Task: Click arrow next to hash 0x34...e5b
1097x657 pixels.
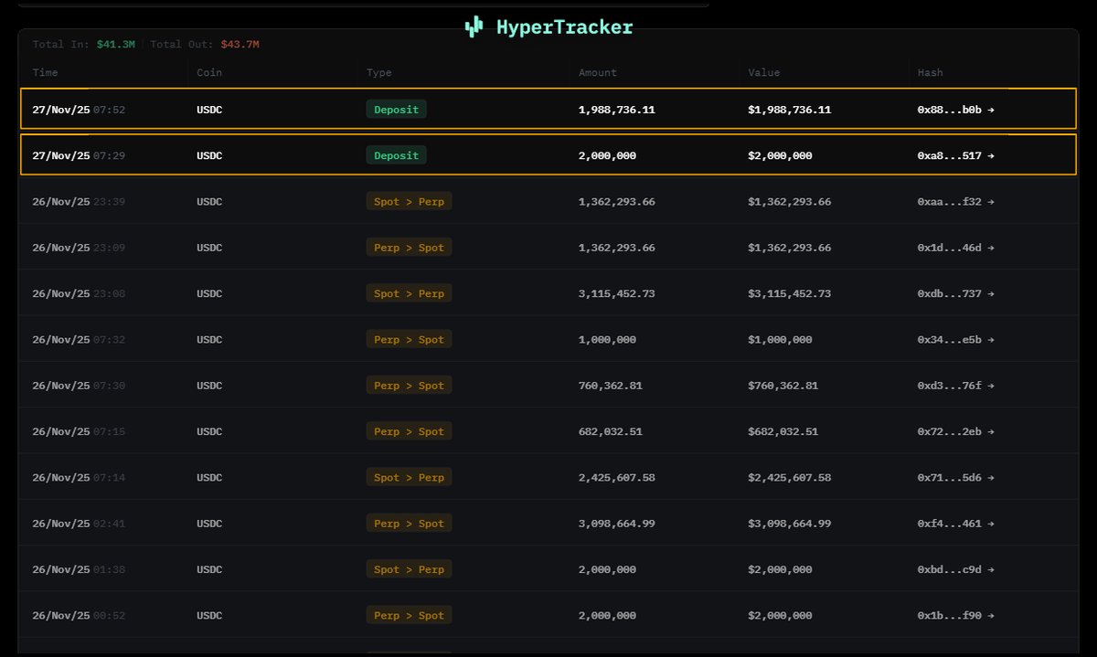Action: pyautogui.click(x=990, y=340)
